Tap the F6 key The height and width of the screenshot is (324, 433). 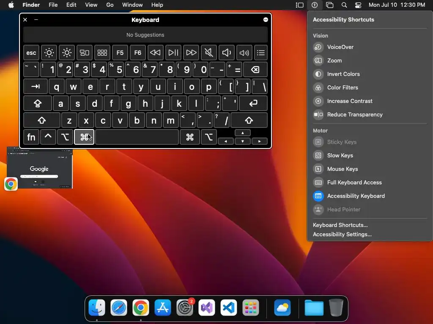click(x=137, y=52)
